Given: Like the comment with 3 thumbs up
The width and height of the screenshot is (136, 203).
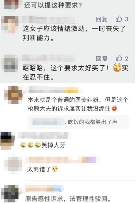Looking at the screenshot, I should coord(119,19).
